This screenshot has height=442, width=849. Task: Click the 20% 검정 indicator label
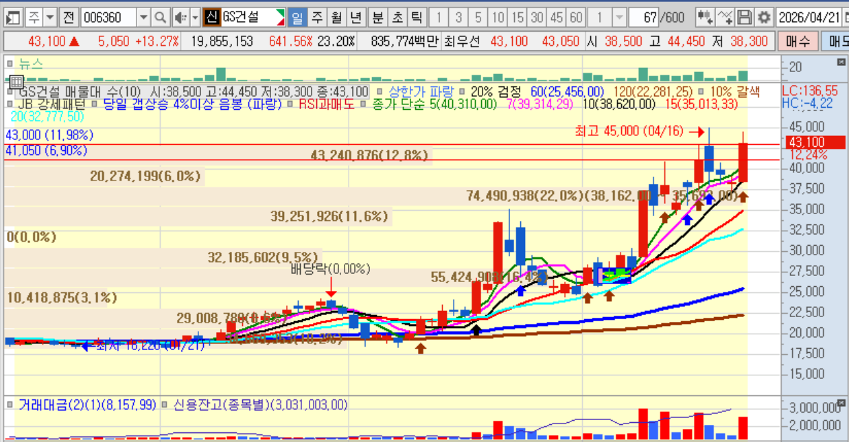(x=496, y=91)
